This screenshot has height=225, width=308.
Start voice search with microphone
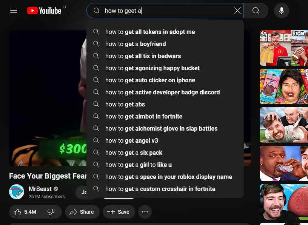tap(282, 11)
